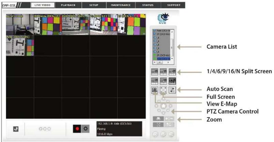Screen dimensions: 274x142
Task: Click the red record button
Action: pyautogui.click(x=77, y=129)
